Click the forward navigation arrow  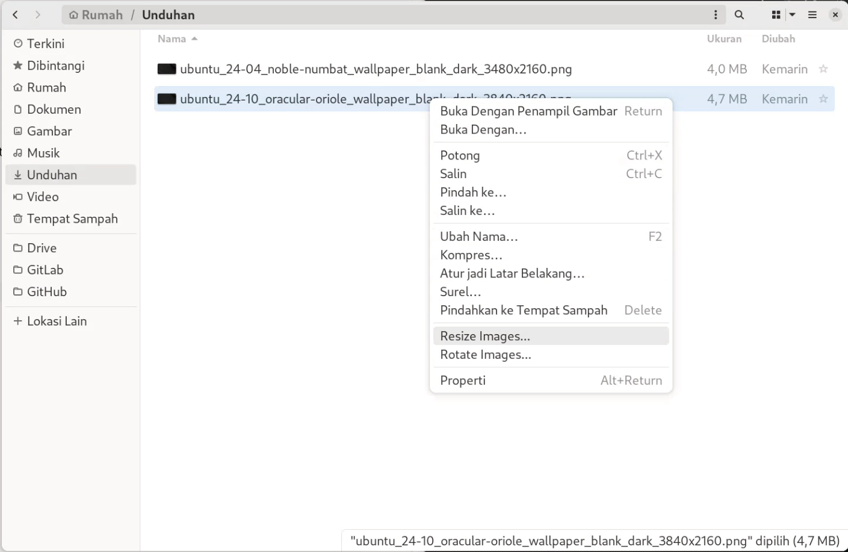(x=38, y=14)
